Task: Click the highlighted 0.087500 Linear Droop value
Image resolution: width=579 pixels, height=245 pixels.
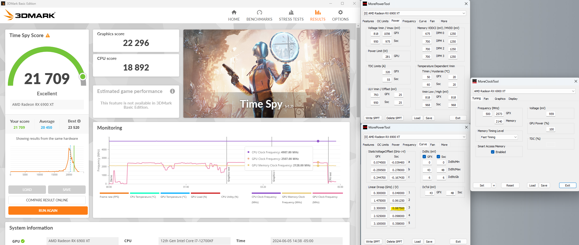Action: coord(398,208)
